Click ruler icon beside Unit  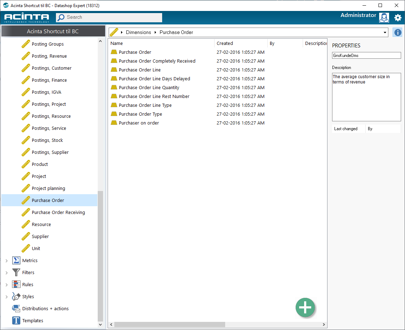(x=25, y=248)
